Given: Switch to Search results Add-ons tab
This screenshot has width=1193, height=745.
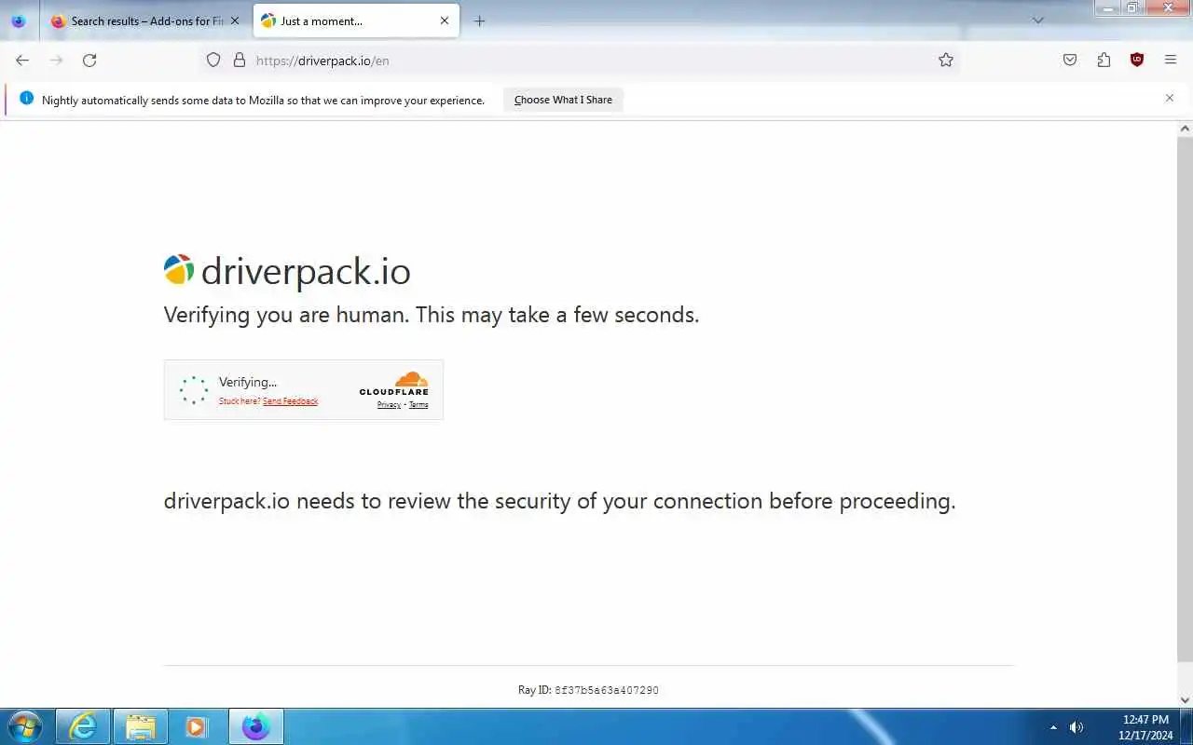Looking at the screenshot, I should click(x=144, y=20).
